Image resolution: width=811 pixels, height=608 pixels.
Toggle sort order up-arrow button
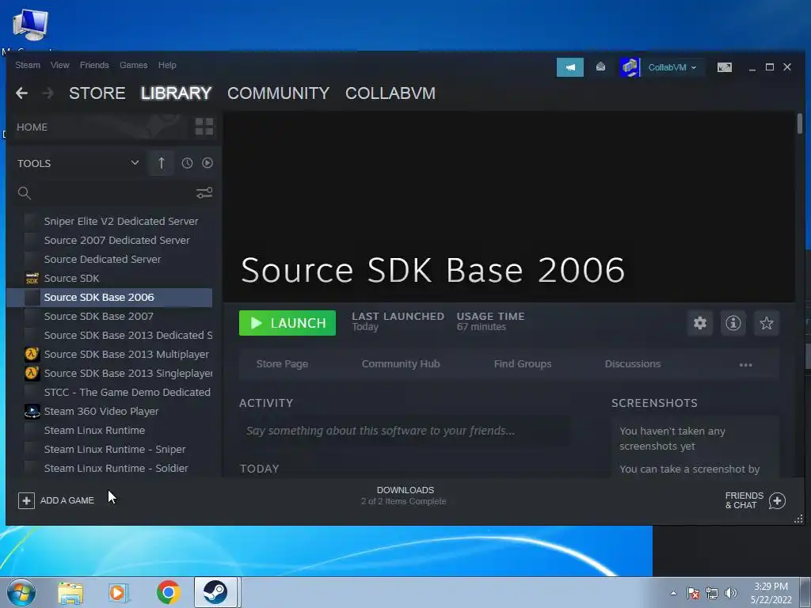[x=161, y=163]
